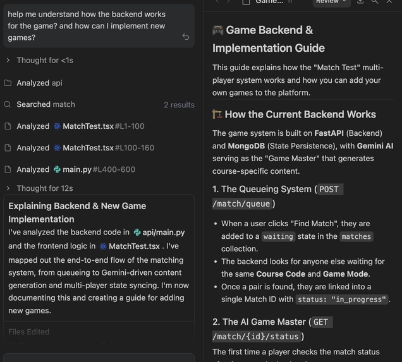
Task: Click the file icon on the MatchTest.tsx #L1-100 row
Action: [8, 126]
